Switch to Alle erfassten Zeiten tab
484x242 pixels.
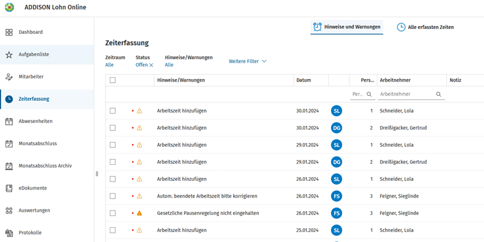coord(425,27)
